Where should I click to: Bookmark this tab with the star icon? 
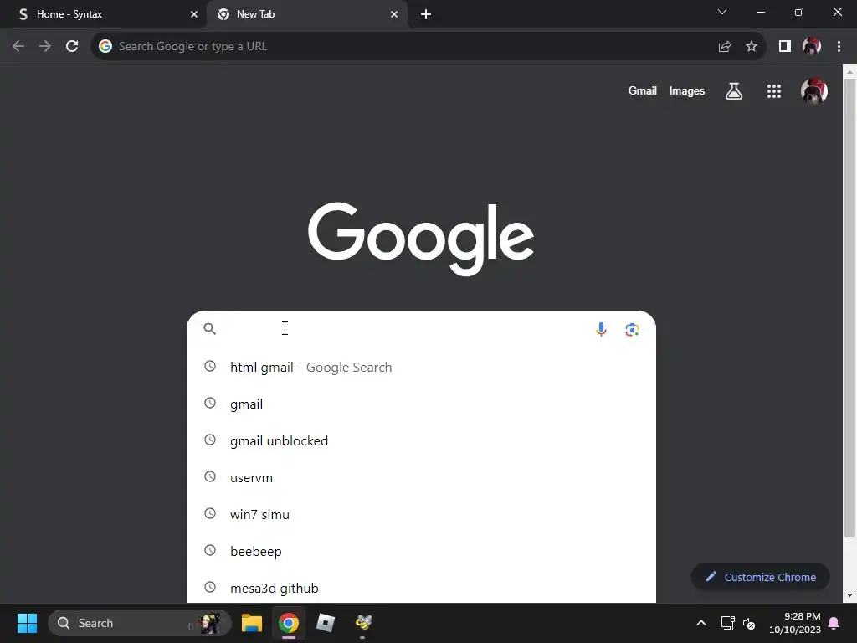click(752, 47)
